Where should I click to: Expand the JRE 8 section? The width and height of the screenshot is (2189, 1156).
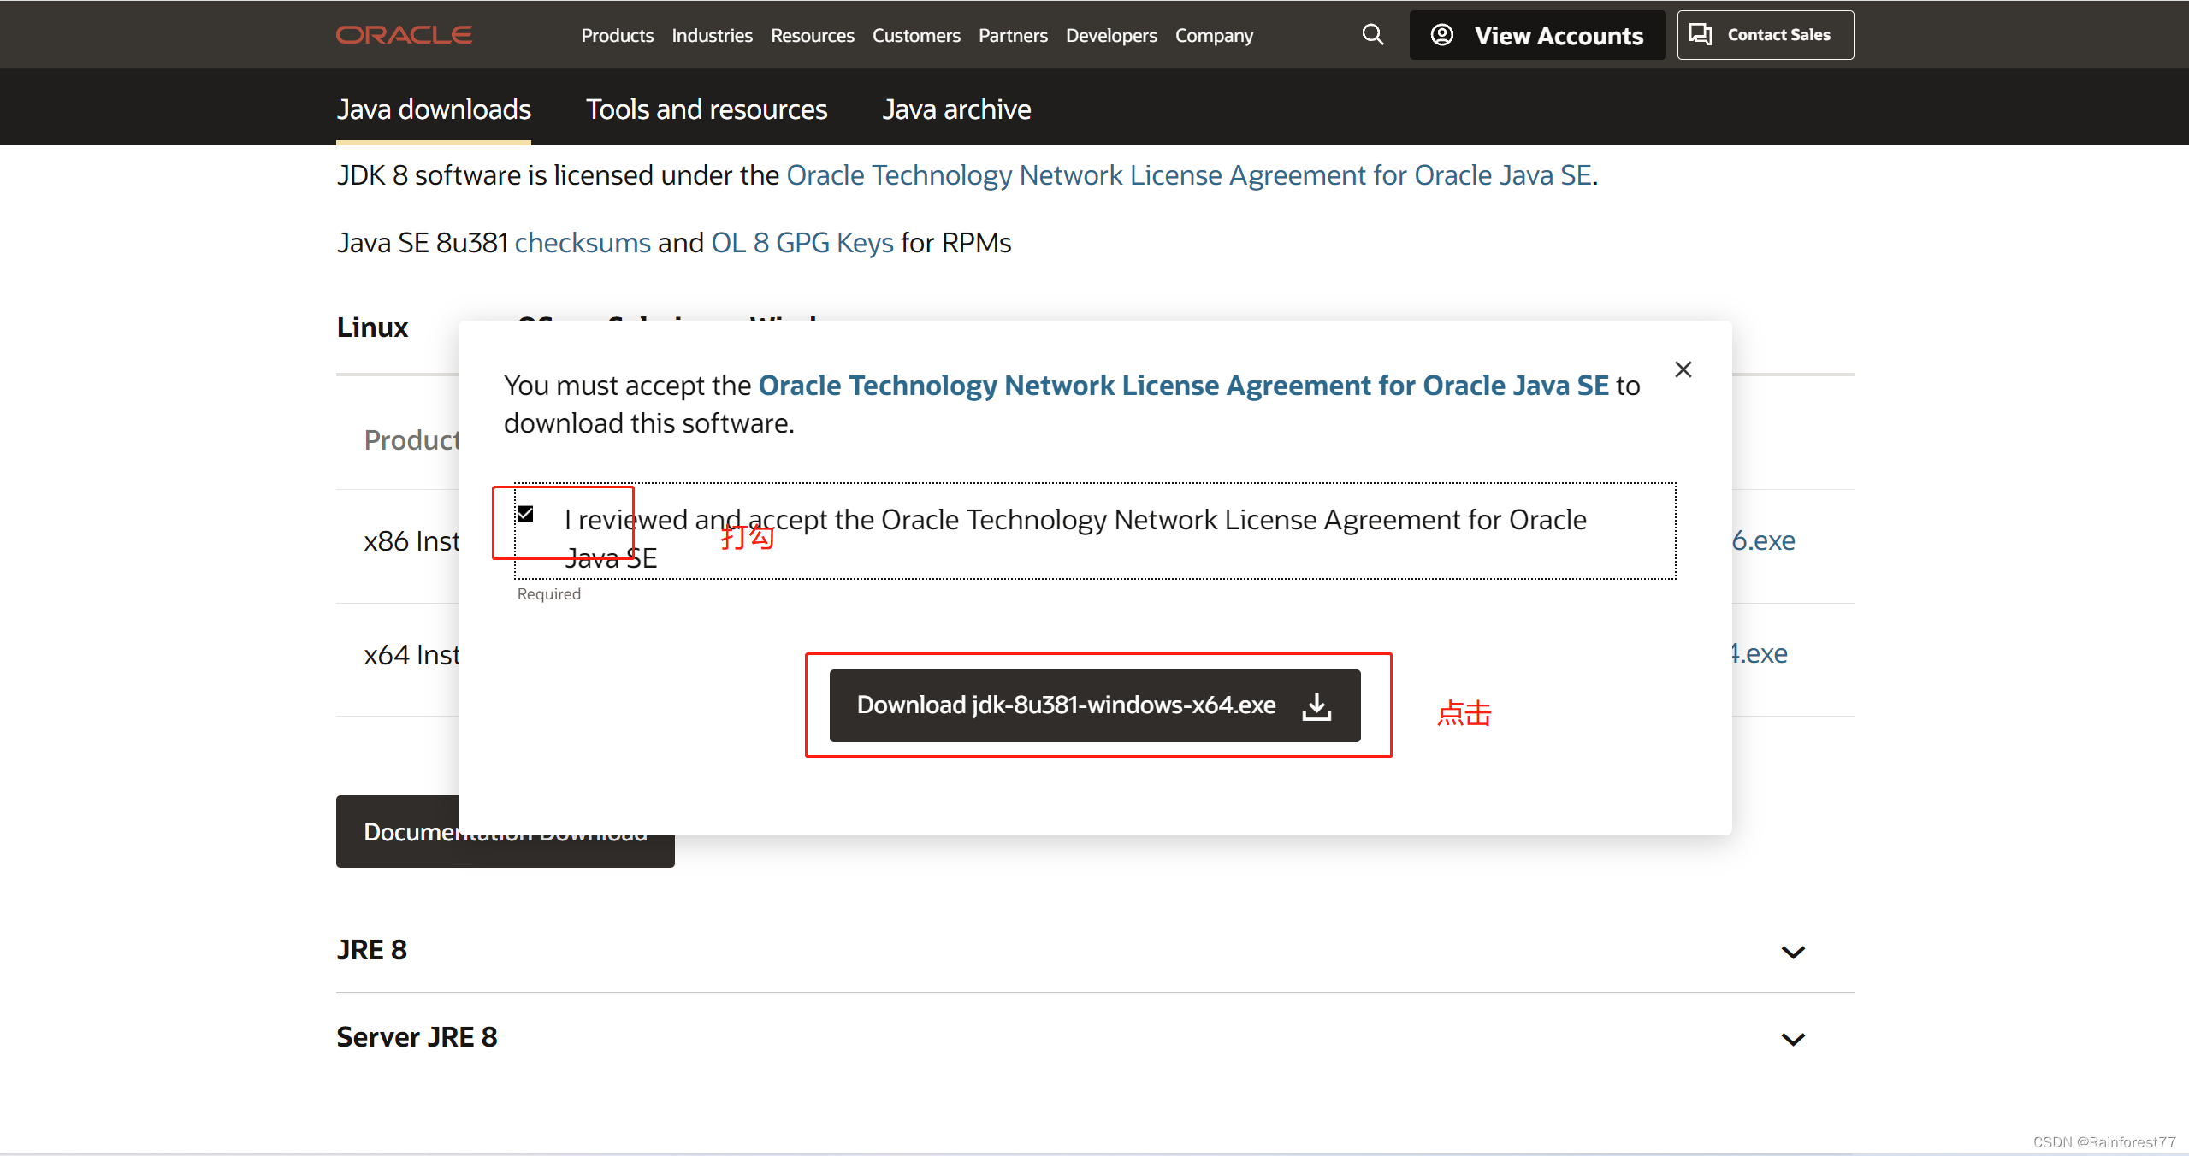pyautogui.click(x=1792, y=952)
